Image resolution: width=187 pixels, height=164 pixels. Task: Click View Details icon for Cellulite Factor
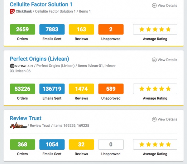click(154, 6)
